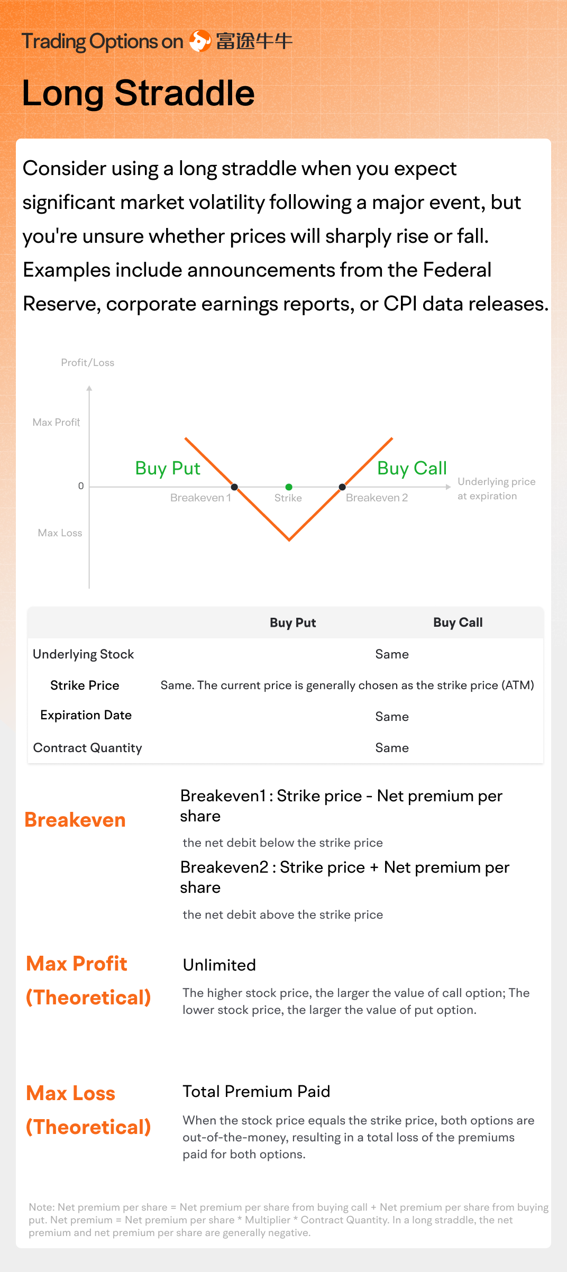Click the Expiration Date row label
Viewport: 567px width, 1272px height.
(x=86, y=715)
